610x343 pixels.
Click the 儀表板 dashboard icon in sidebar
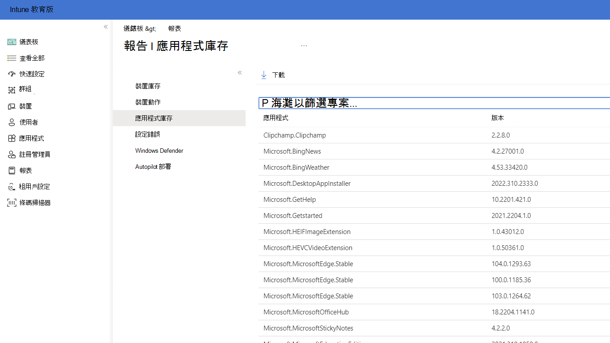coord(12,42)
